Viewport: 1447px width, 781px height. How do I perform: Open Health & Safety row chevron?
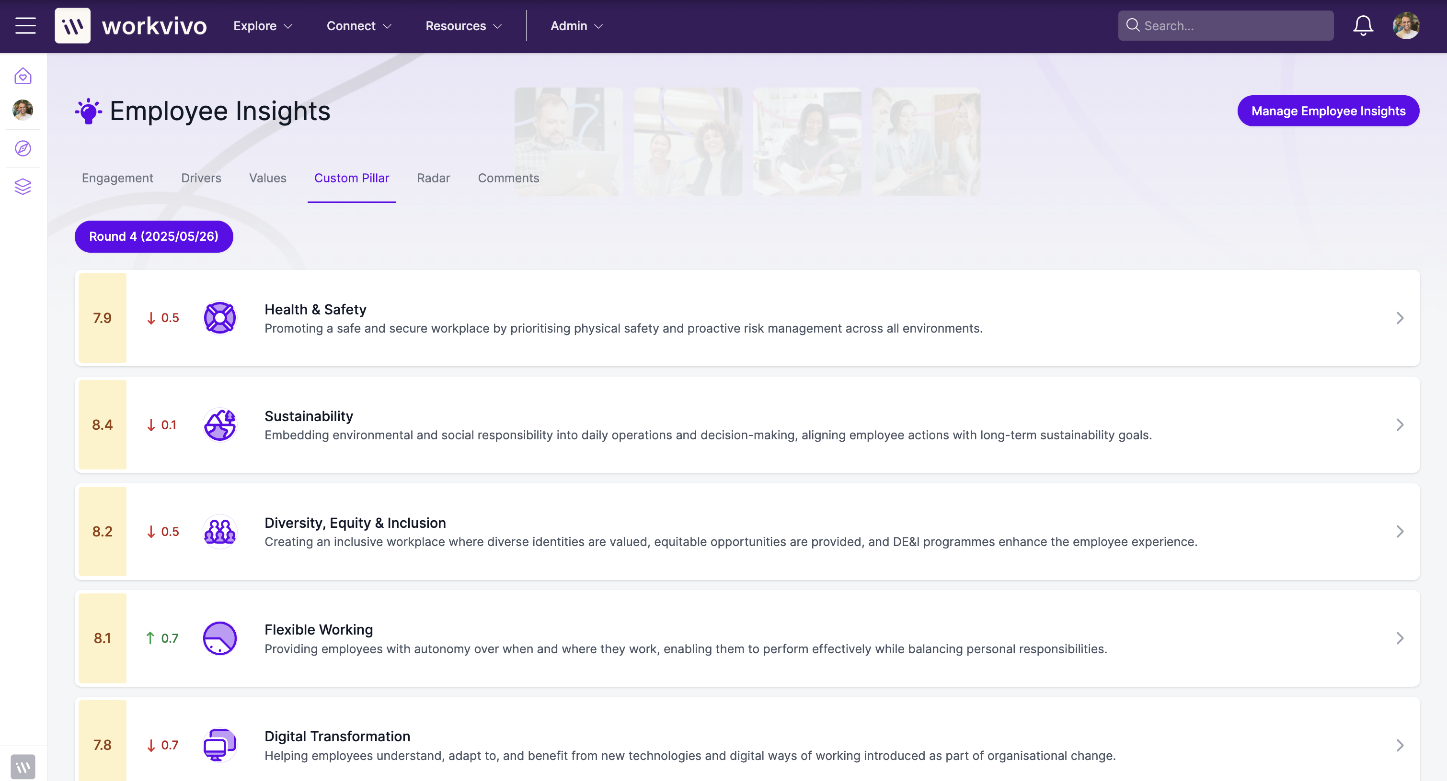click(1400, 318)
